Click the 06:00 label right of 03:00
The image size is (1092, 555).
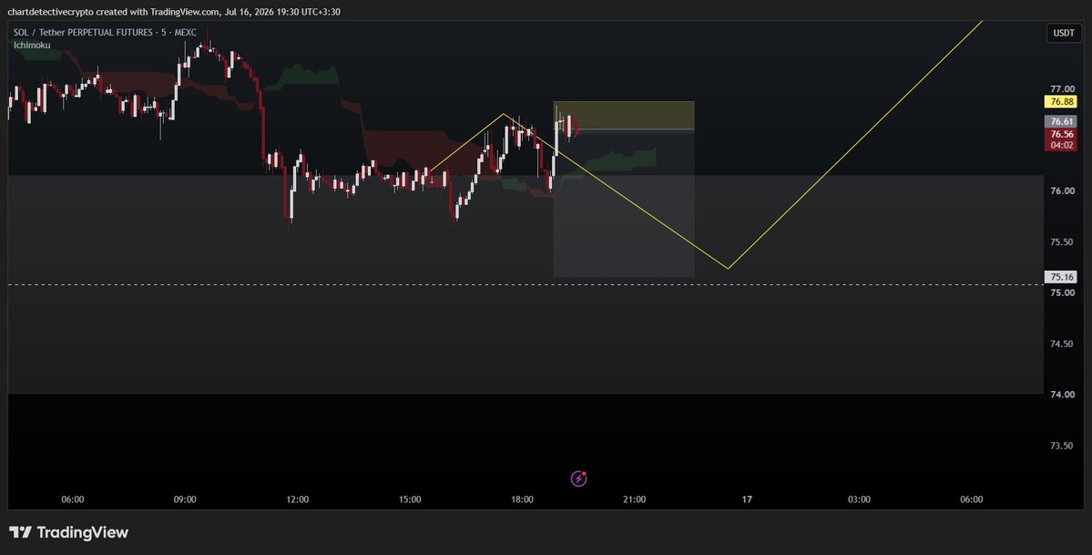click(x=972, y=499)
